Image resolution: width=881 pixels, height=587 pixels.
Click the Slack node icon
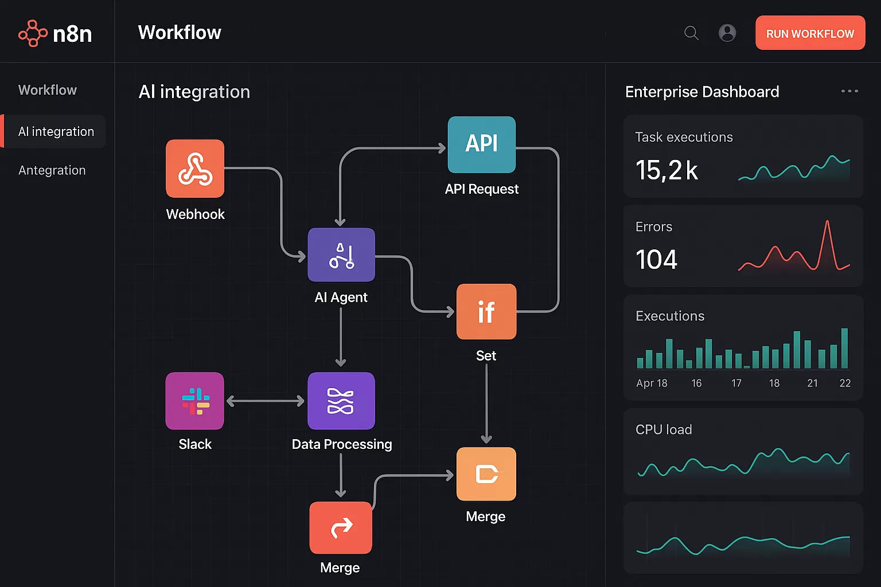click(x=195, y=401)
